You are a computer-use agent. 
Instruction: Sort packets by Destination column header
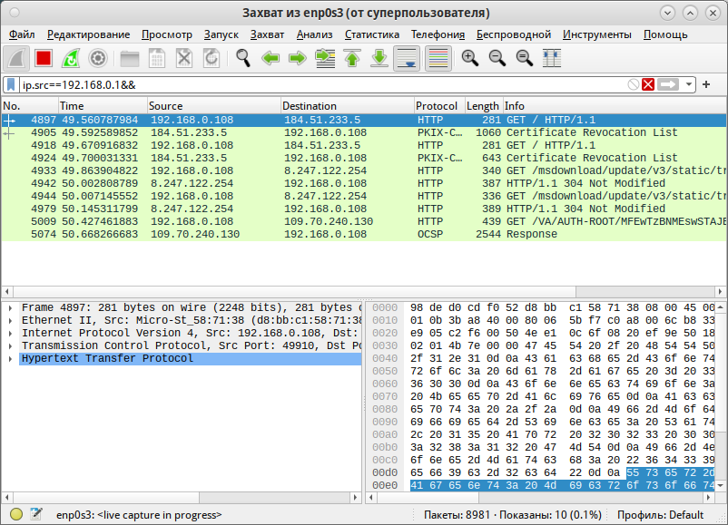pos(348,106)
